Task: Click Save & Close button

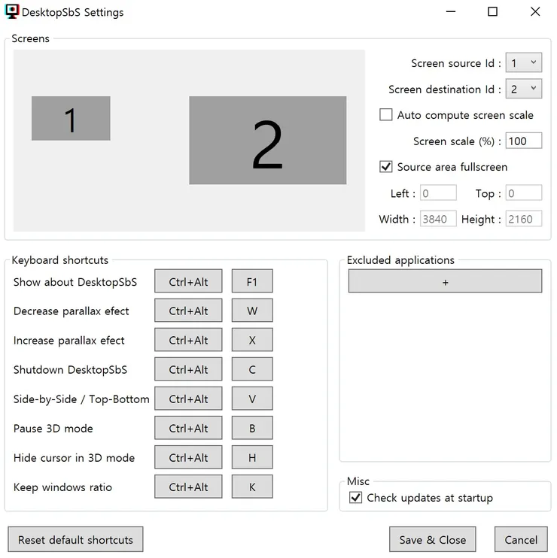Action: pos(432,539)
